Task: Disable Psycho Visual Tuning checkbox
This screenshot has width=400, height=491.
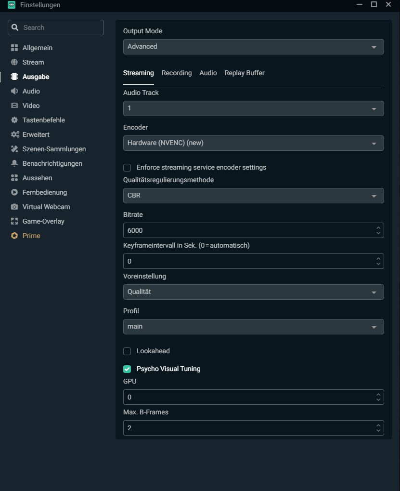Action: pos(127,369)
